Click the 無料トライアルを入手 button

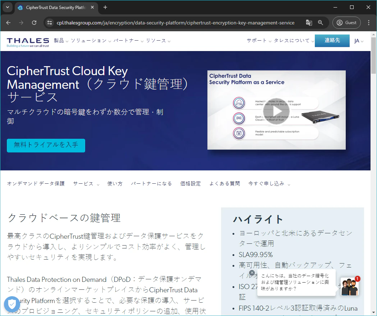46,145
